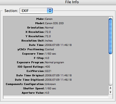Screen dimensions: 116x104
Task: Select the Model Canon EOS 20D row
Action: (x=56, y=23)
